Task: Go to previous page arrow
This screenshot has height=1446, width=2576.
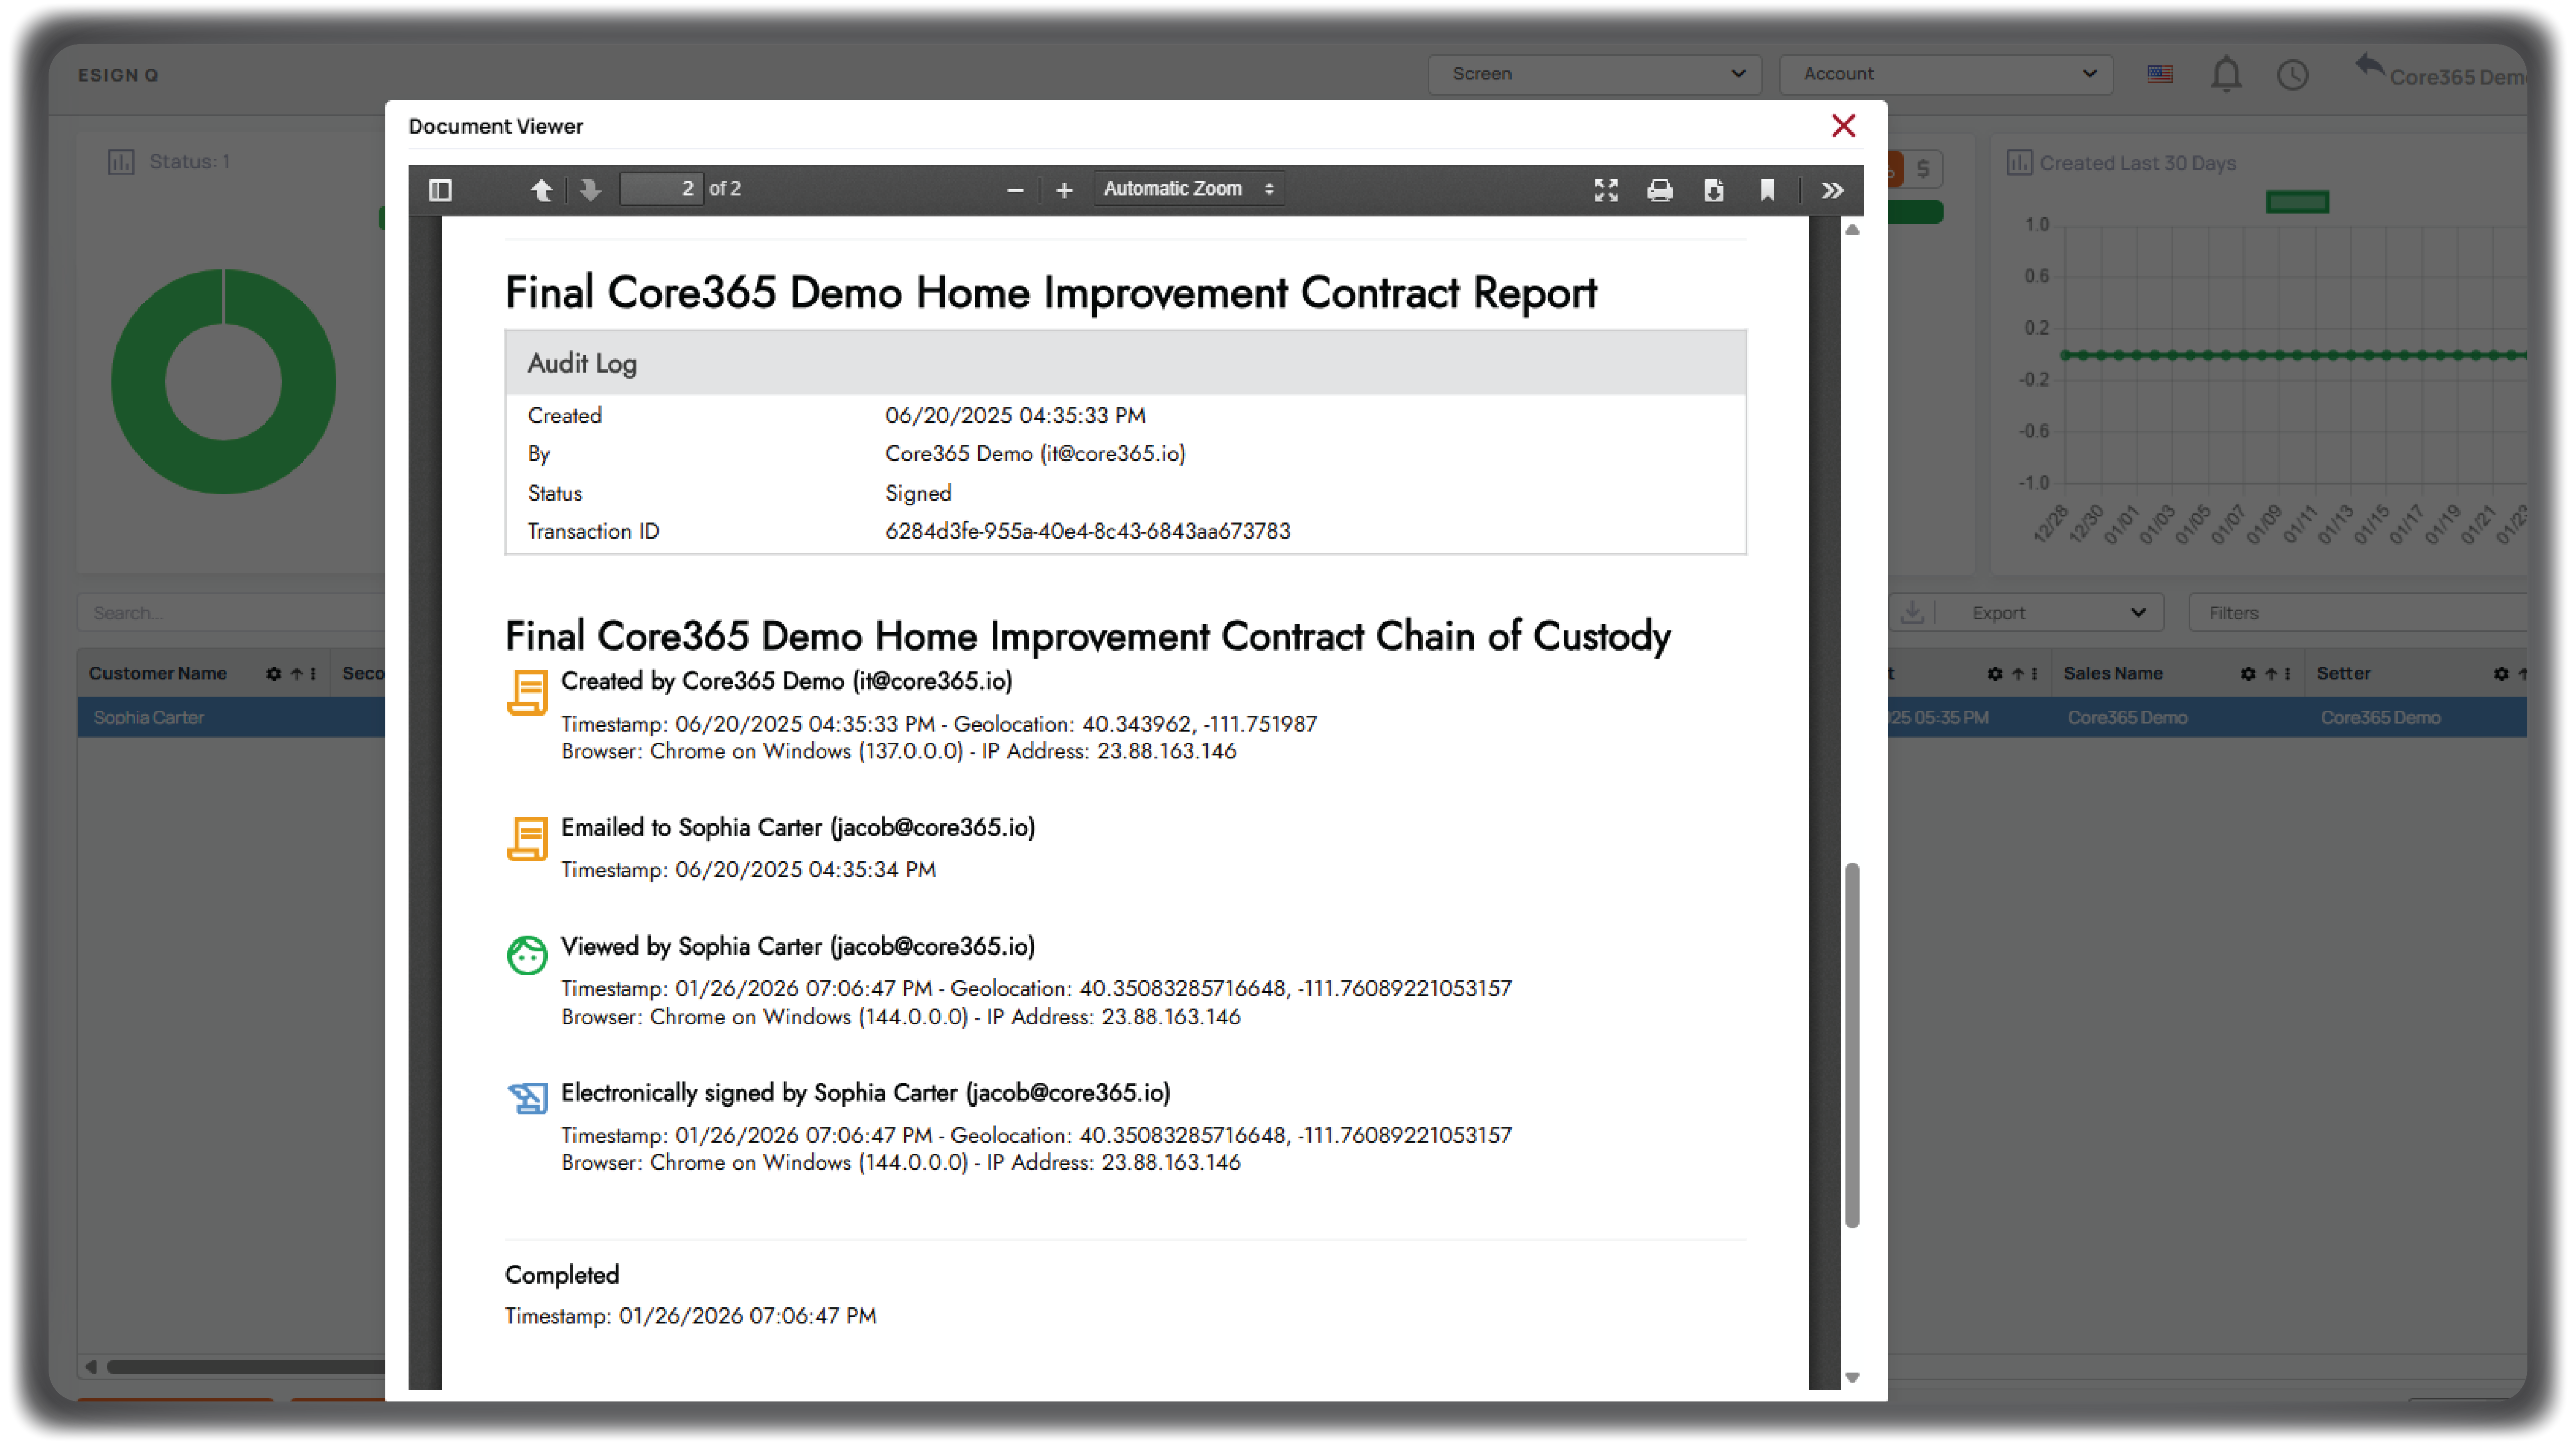Action: 541,190
